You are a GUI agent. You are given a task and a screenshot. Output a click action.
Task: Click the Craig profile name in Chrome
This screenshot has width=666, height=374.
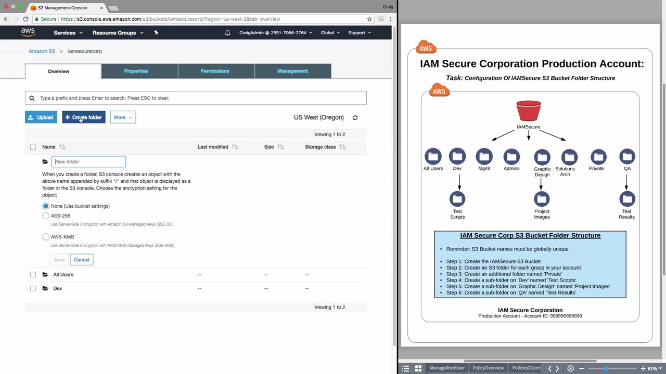point(388,7)
